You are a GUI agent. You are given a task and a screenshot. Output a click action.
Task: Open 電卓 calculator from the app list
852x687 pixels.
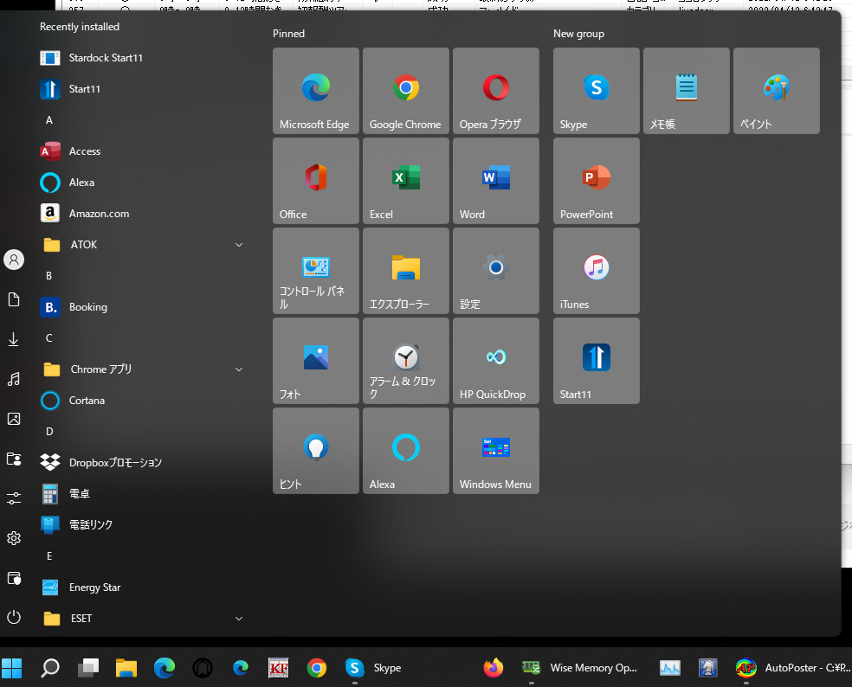142,494
